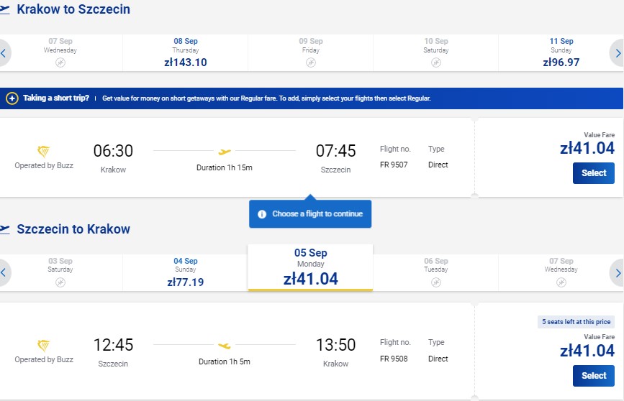This screenshot has width=624, height=401.
Task: Click the 07:45 arrival time
Action: pyautogui.click(x=335, y=151)
